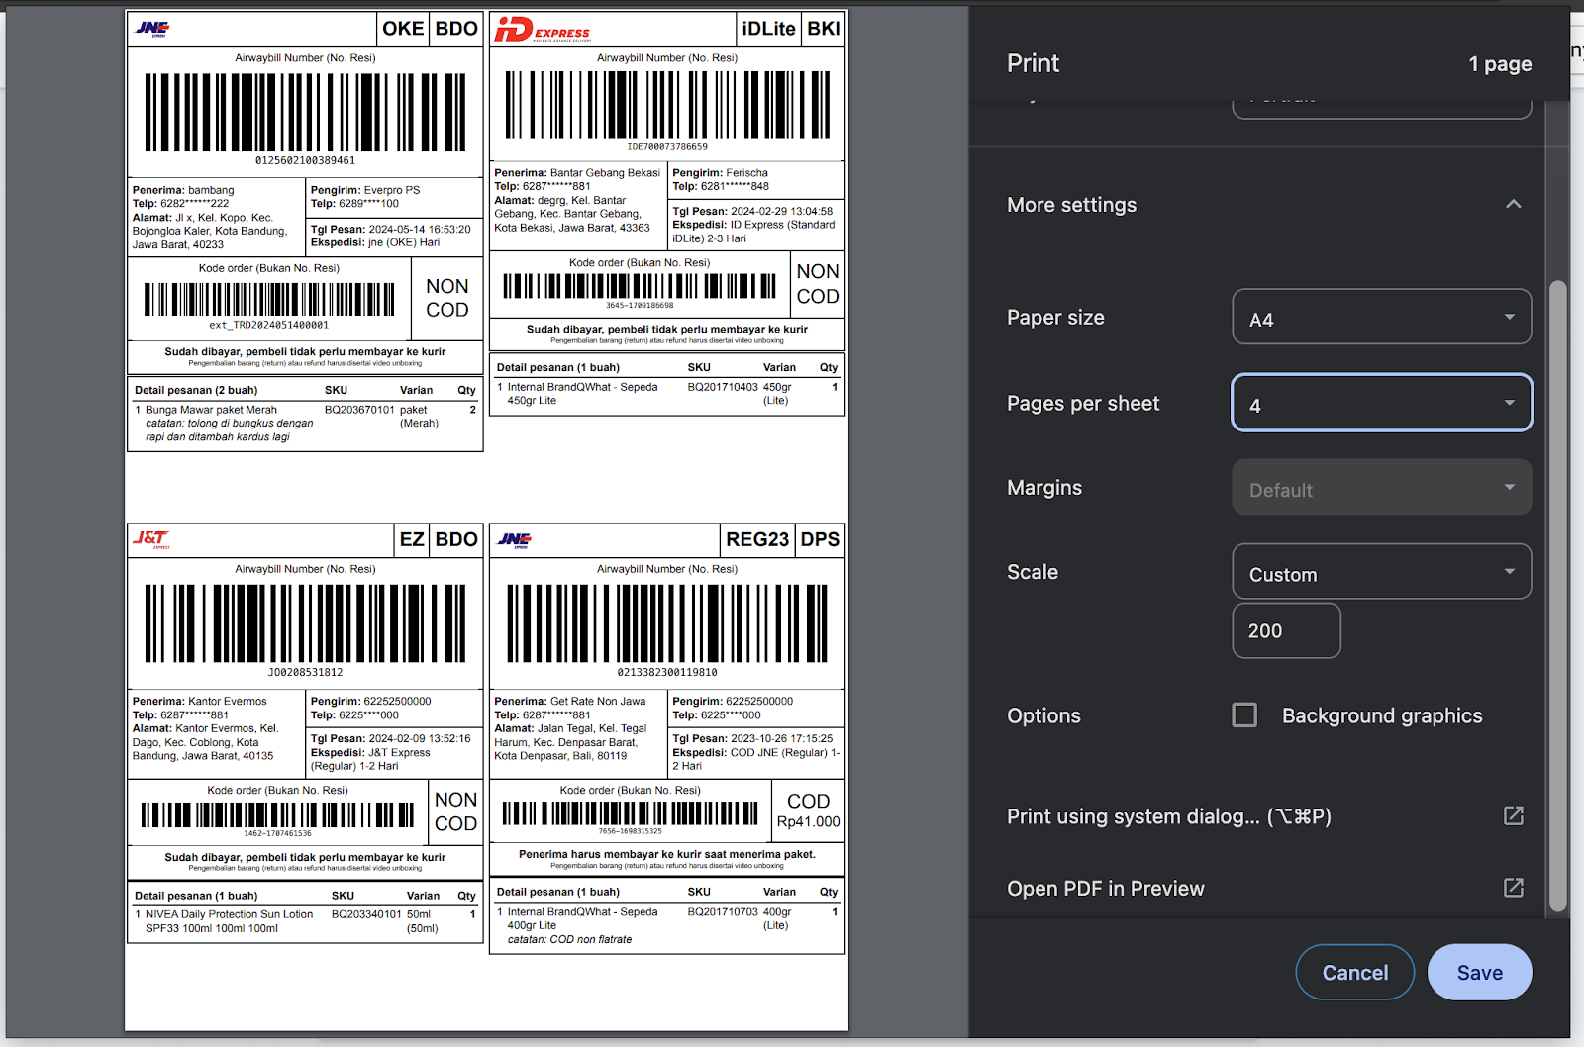Image resolution: width=1584 pixels, height=1047 pixels.
Task: Click 'Penerima: Kantor Evermos' text
Action: tap(199, 702)
